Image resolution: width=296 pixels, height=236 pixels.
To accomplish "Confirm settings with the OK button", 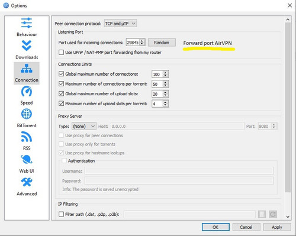I will pyautogui.click(x=215, y=227).
